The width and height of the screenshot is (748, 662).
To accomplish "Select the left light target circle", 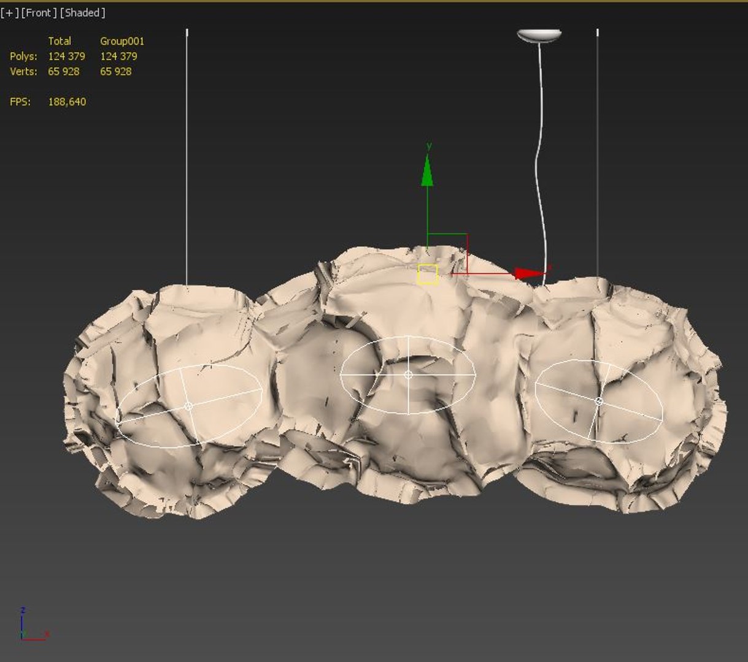I will pyautogui.click(x=189, y=406).
